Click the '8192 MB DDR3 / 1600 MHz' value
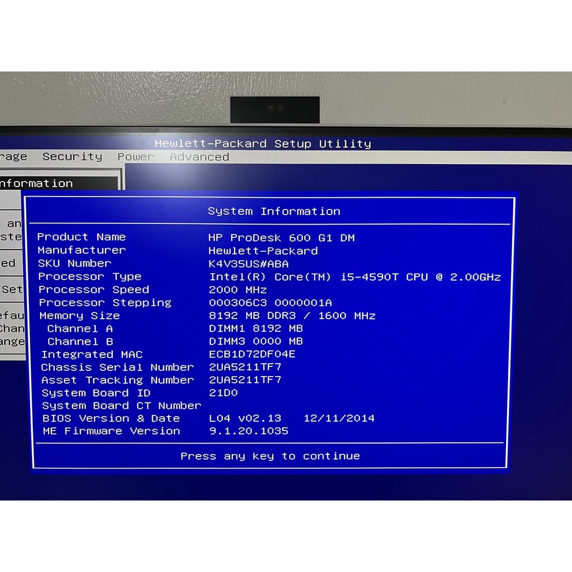This screenshot has width=572, height=572. 292,316
